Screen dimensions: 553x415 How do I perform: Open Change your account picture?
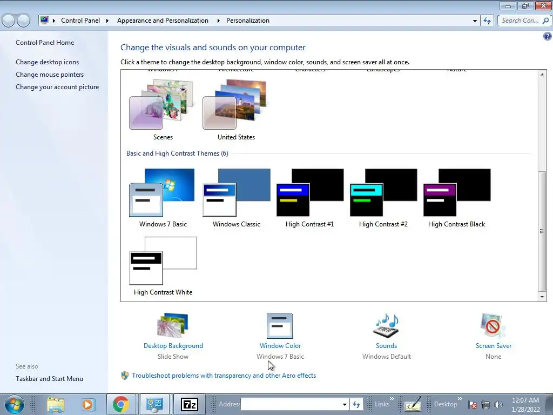[57, 87]
